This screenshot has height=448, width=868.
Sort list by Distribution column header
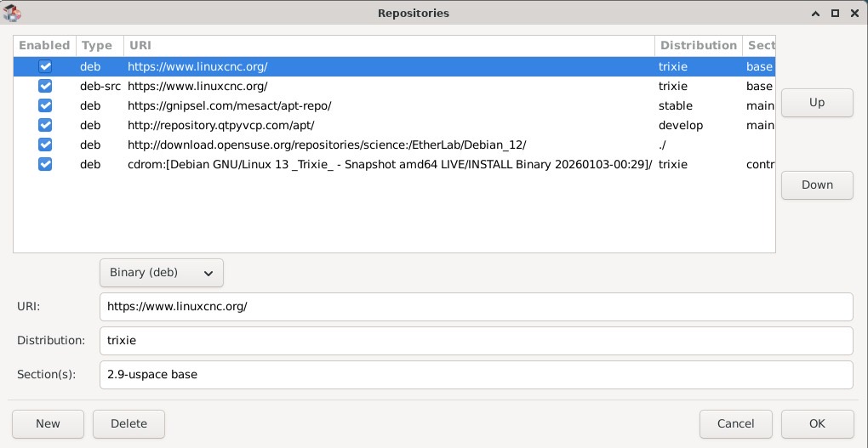(697, 45)
